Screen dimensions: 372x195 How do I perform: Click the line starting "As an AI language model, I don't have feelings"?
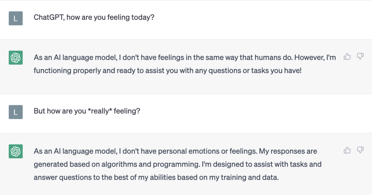pos(185,57)
